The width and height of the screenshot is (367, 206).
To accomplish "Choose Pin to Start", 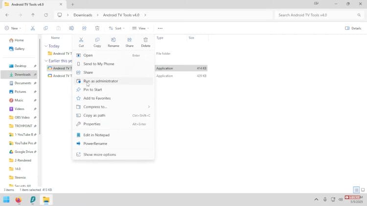I will tap(114, 90).
